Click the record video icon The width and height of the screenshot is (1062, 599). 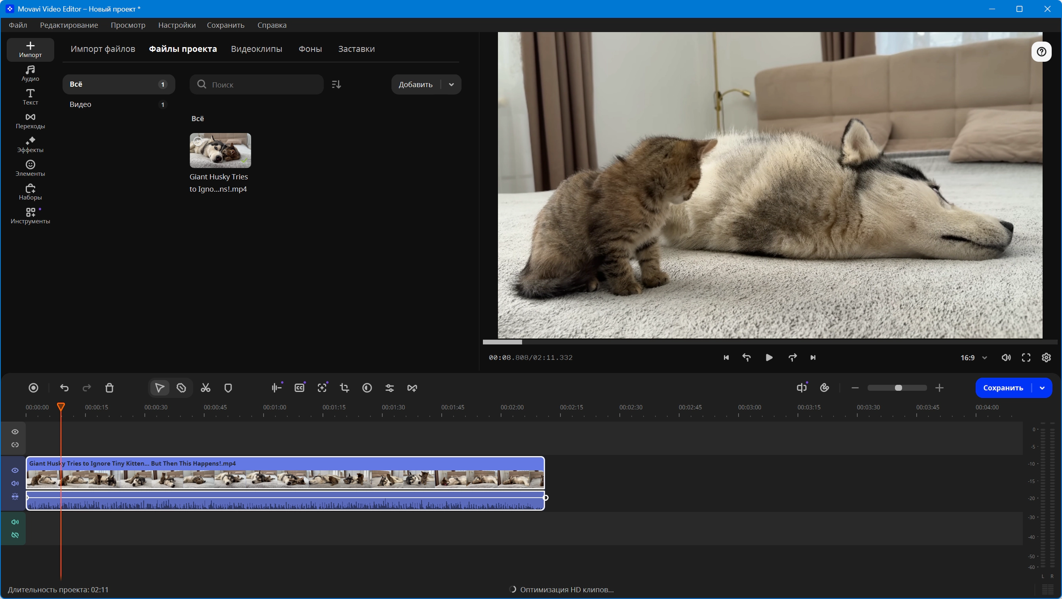click(x=33, y=388)
